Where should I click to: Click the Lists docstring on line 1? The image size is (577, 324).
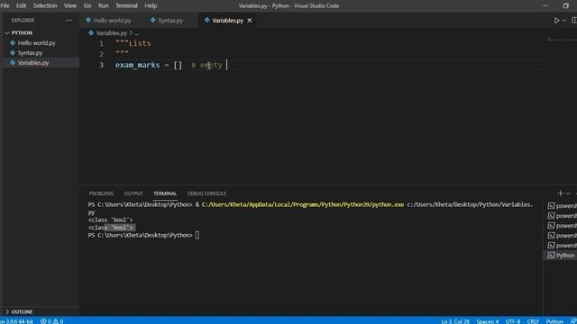pyautogui.click(x=133, y=43)
